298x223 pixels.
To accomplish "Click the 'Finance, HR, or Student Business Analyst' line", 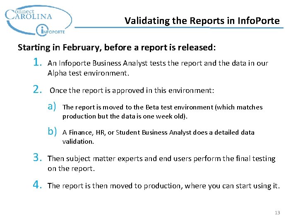I will pyautogui.click(x=158, y=133).
